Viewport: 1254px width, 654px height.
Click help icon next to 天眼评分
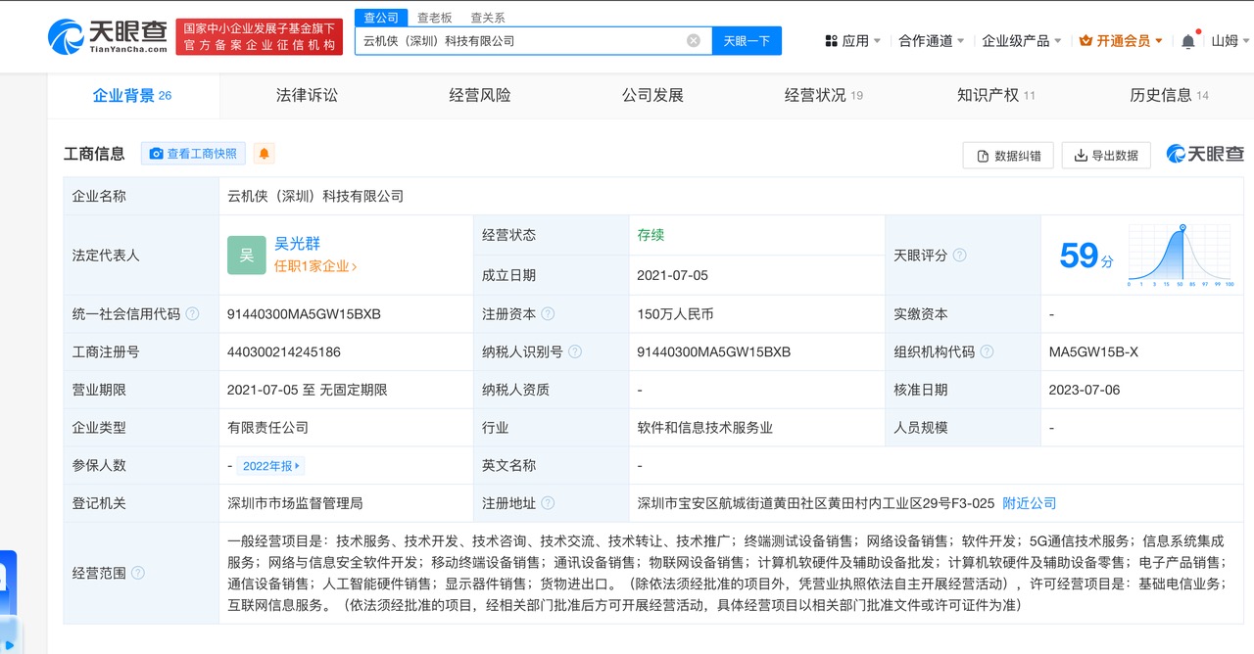point(960,256)
